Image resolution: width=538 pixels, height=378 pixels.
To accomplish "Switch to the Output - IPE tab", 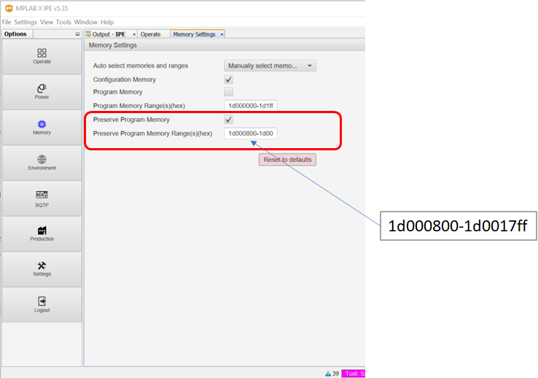I will [109, 34].
